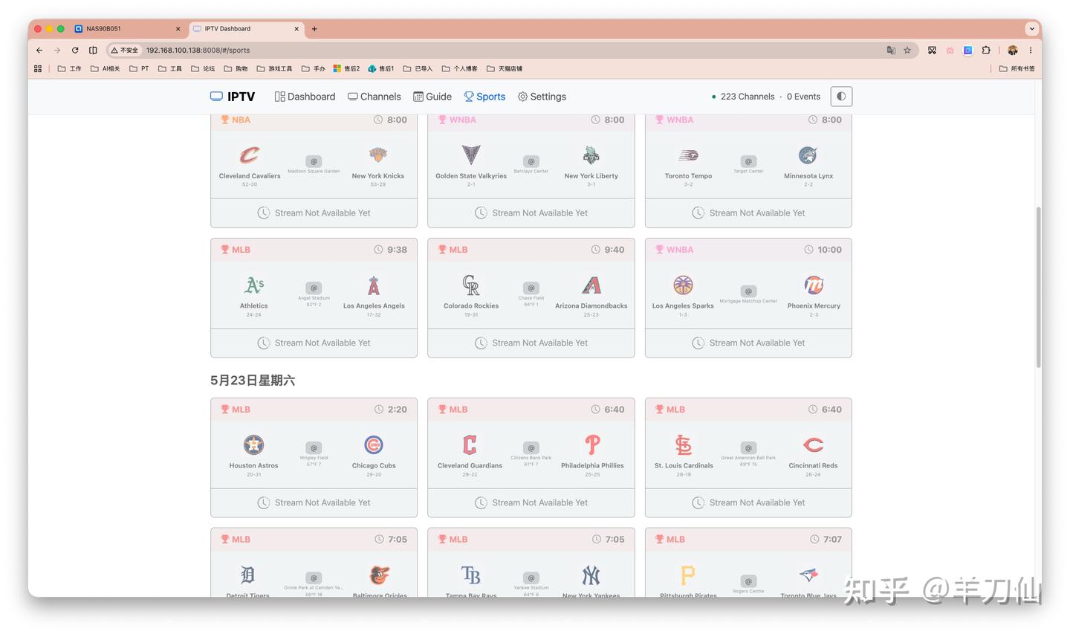Select the Houston Astros logo
Image resolution: width=1070 pixels, height=634 pixels.
pos(254,444)
